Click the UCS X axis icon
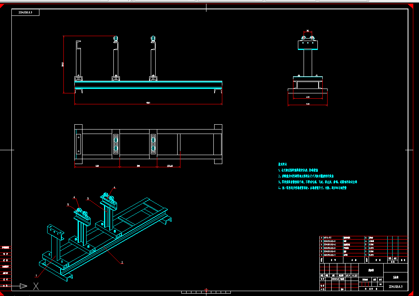The height and width of the screenshot is (296, 419). tap(36, 286)
